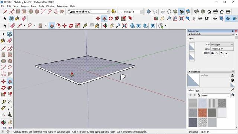Switch to Edit tab in Materials
The image size is (238, 134).
tap(197, 90)
